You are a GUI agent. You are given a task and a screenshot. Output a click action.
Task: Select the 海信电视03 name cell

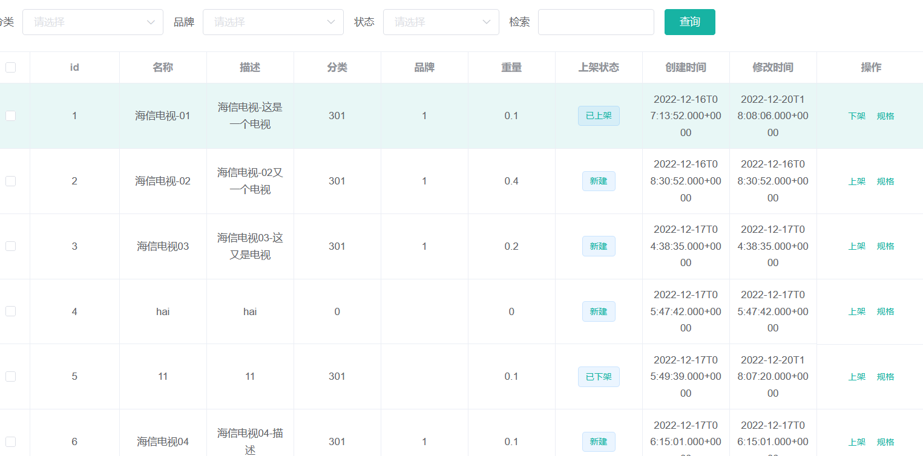tap(163, 246)
